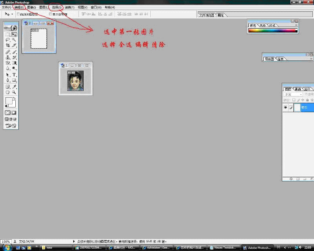Click the Adobe Online feather at toolbox top

click(11, 28)
